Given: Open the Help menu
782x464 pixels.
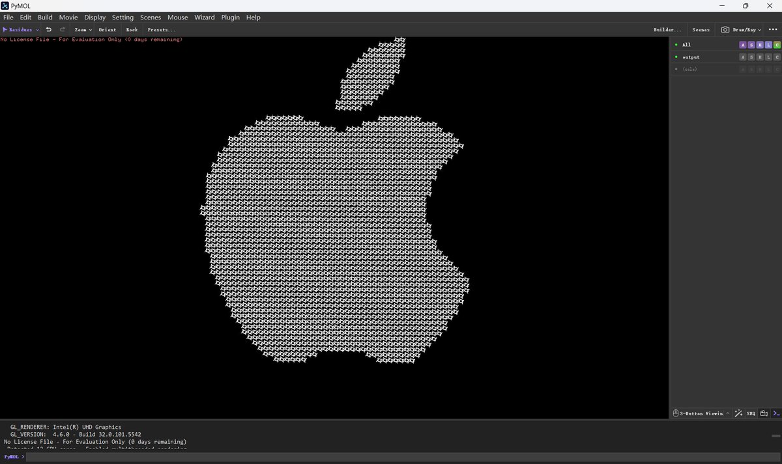Looking at the screenshot, I should [x=253, y=18].
